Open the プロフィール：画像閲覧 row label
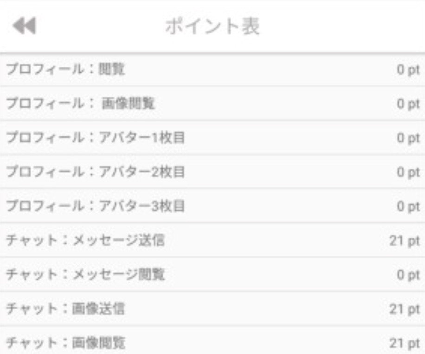Image resolution: width=425 pixels, height=354 pixels. [x=80, y=104]
